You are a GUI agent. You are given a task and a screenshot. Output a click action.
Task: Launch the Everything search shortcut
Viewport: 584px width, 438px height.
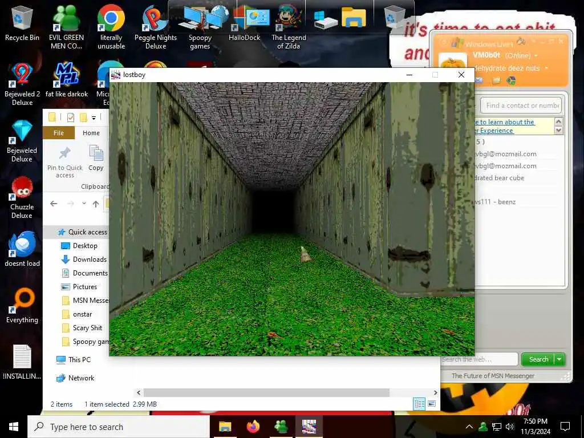(22, 306)
